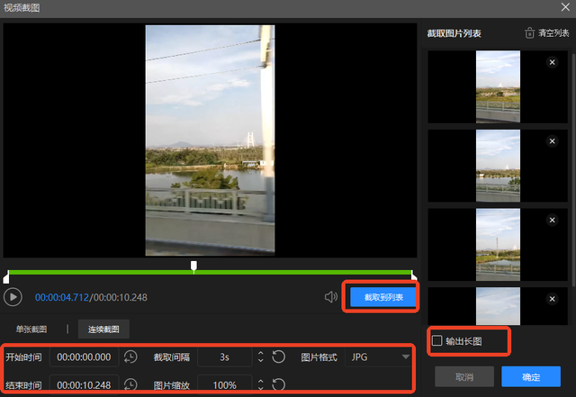Switch to 连续截图 tab
This screenshot has width=576, height=397.
pos(103,329)
